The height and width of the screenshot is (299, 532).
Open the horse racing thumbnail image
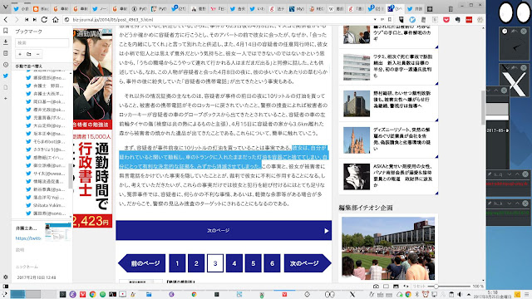[x=388, y=248]
